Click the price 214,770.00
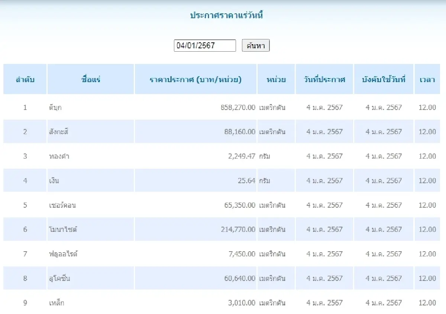 pos(238,229)
